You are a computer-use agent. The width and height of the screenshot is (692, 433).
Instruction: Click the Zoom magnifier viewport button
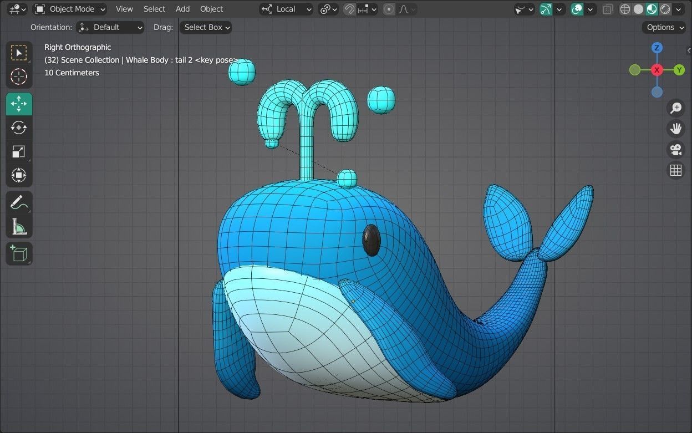(675, 108)
